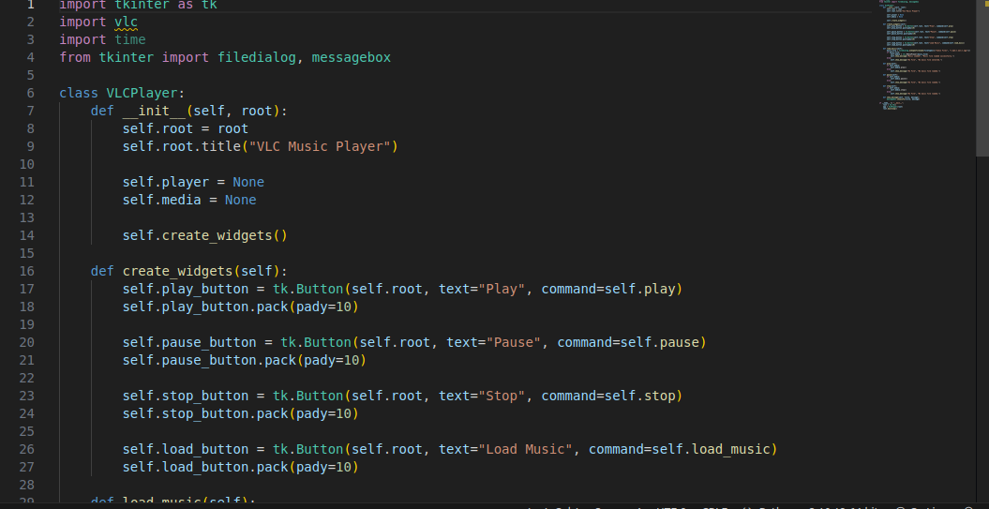Click the '__init__' method name
Screen dimensions: 989x509
click(x=155, y=111)
